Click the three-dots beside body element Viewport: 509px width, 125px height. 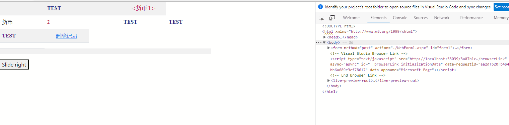tap(319, 42)
